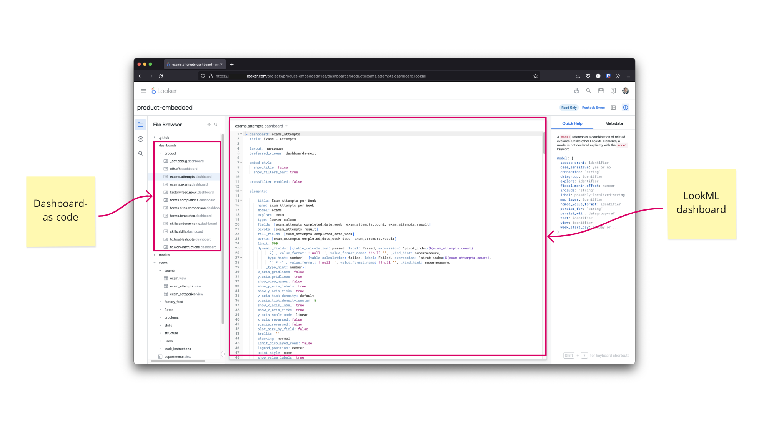This screenshot has height=432, width=769.
Task: Switch to the Metadata tab
Action: point(614,123)
